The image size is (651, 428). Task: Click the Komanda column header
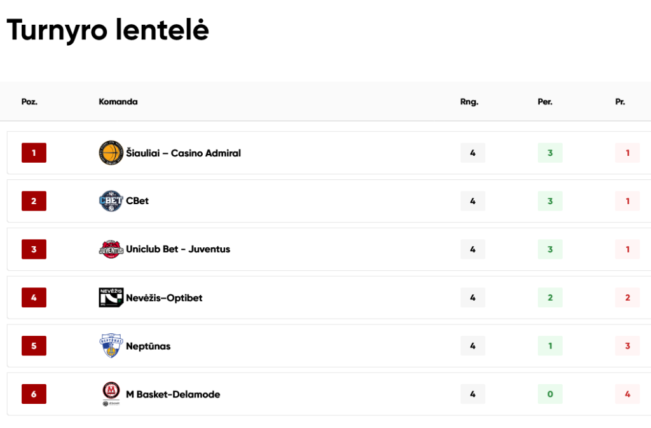point(118,102)
